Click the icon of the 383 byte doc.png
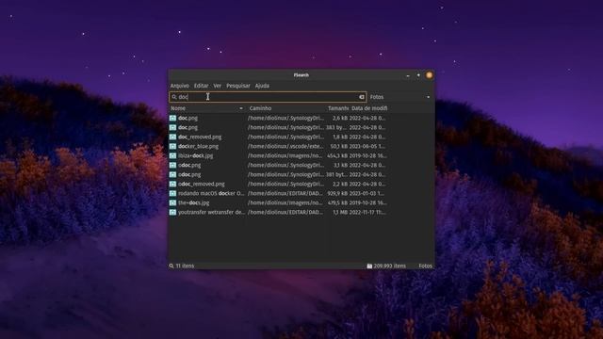Screen dimensions: 603x339 click(172, 127)
